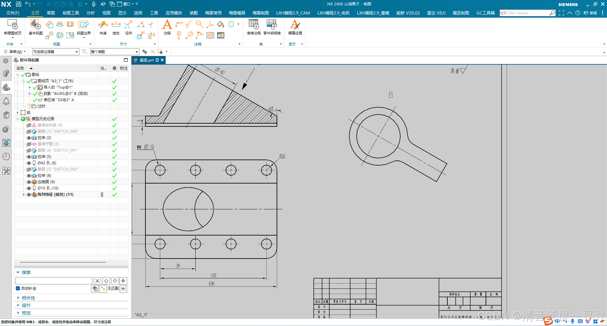
Task: Click the undo arrow icon
Action: pos(28,4)
